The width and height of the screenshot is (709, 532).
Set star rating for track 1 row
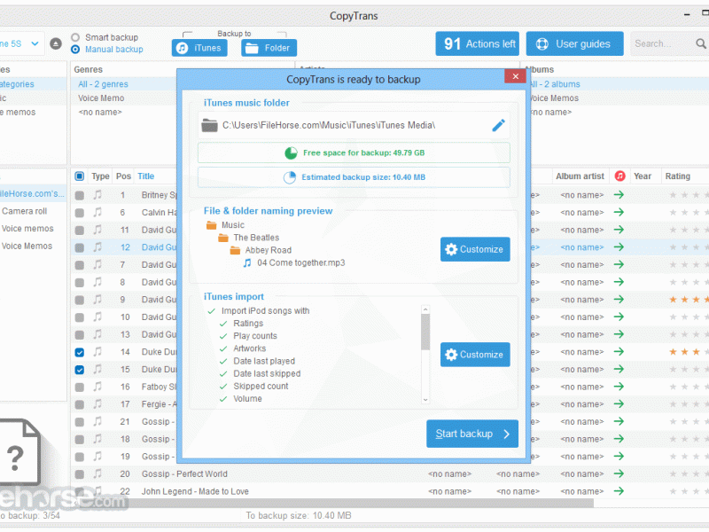pos(689,195)
